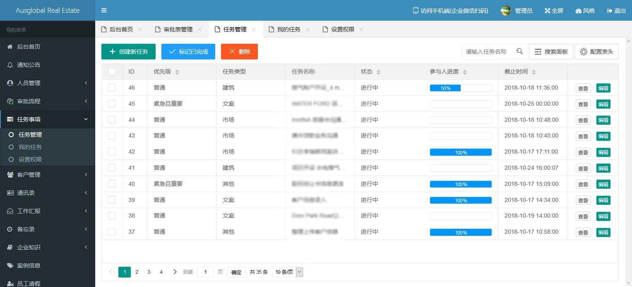
Task: Check the checkbox for task ID 46
Action: pyautogui.click(x=112, y=88)
